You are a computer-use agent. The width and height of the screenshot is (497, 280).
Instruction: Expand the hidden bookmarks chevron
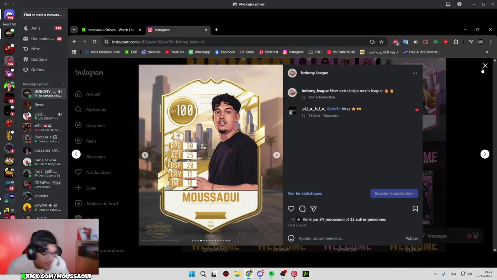click(487, 52)
